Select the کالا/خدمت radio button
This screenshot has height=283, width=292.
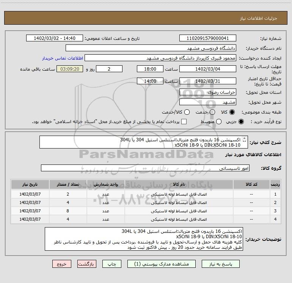pos(187,112)
